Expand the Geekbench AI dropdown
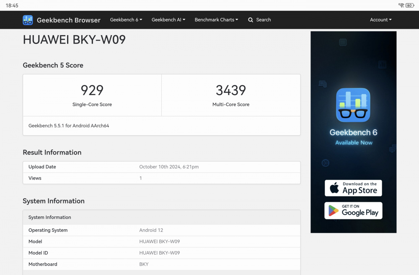The width and height of the screenshot is (419, 275). (x=168, y=20)
